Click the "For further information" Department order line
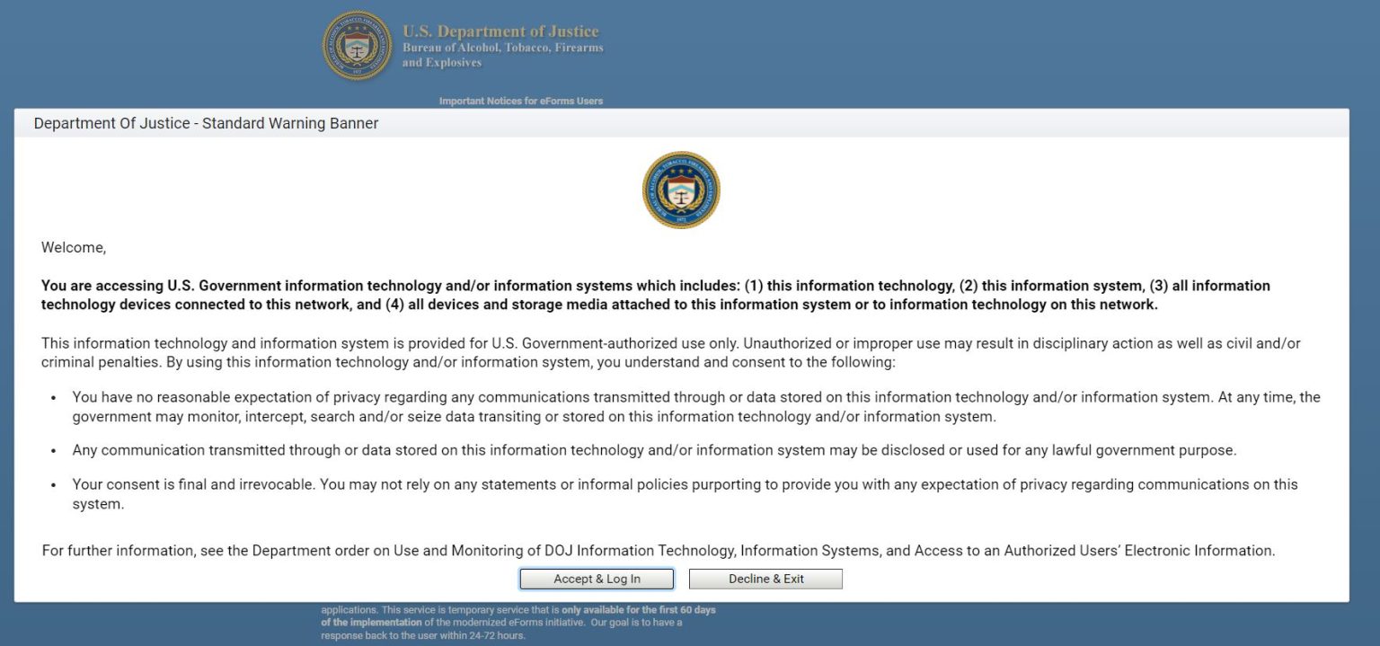The width and height of the screenshot is (1380, 646). (x=658, y=551)
